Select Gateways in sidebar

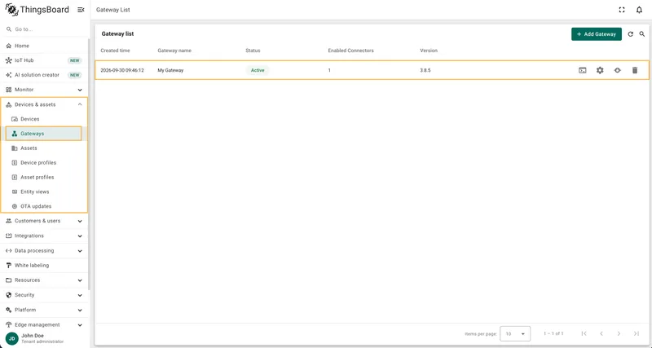click(44, 134)
